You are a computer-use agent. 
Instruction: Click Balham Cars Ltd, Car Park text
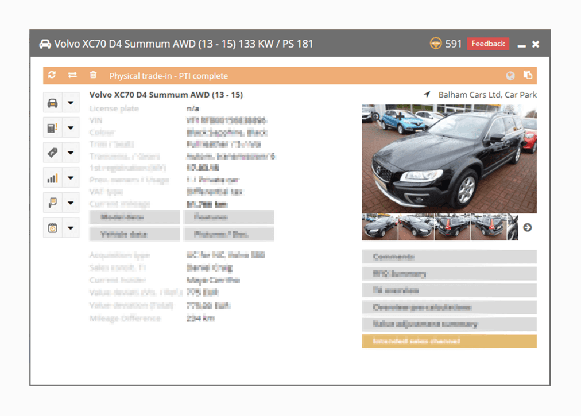point(487,95)
